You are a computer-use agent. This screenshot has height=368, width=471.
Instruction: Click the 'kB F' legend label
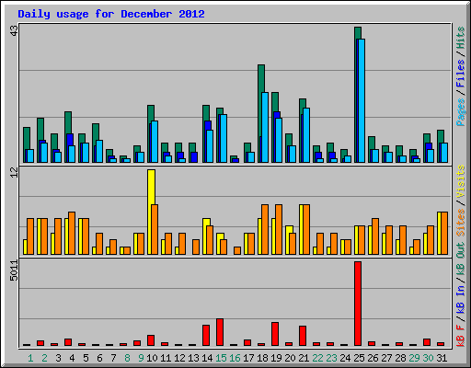pyautogui.click(x=461, y=336)
